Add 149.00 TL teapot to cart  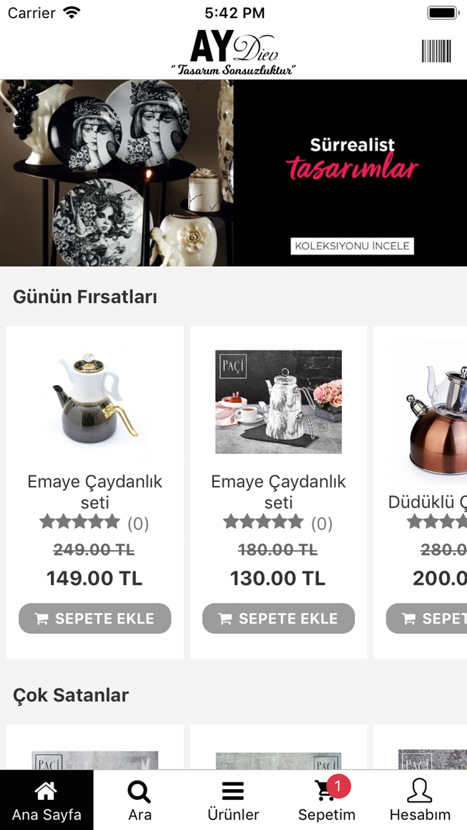(x=95, y=619)
